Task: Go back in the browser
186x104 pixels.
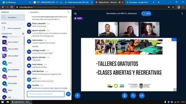Action: click(x=3, y=7)
